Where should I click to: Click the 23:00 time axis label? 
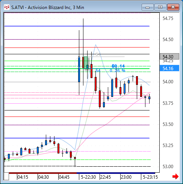coord(126,177)
